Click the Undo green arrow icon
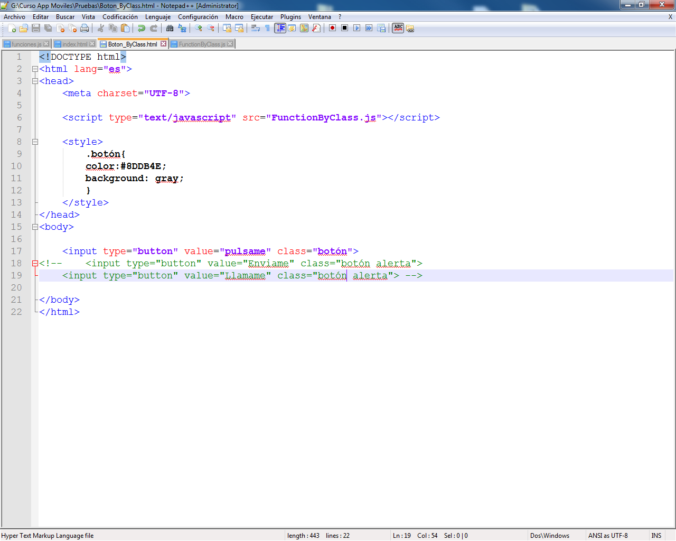 [142, 28]
